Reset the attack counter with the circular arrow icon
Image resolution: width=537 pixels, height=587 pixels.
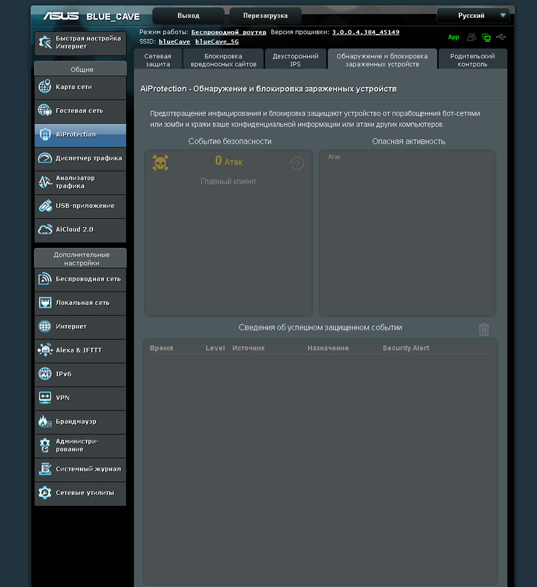click(x=297, y=163)
